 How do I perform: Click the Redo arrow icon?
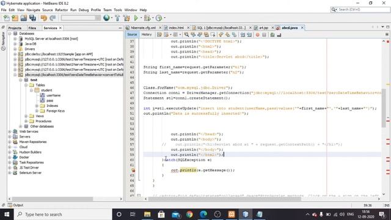pyautogui.click(x=53, y=18)
